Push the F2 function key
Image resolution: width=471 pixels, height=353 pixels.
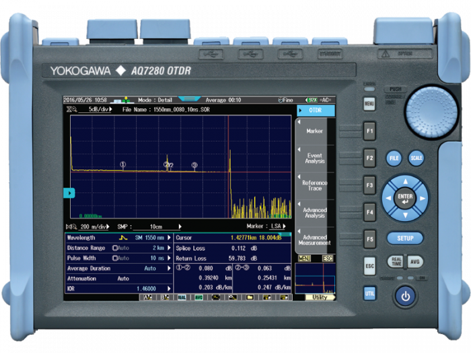click(369, 158)
